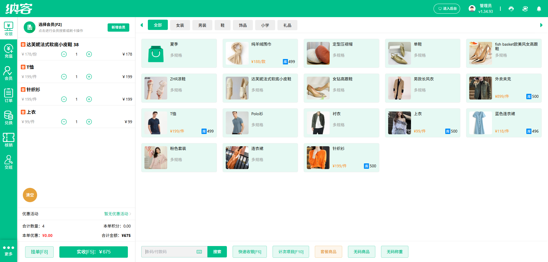Open the 会员 member sidebar icon
Image resolution: width=548 pixels, height=262 pixels.
(9, 73)
